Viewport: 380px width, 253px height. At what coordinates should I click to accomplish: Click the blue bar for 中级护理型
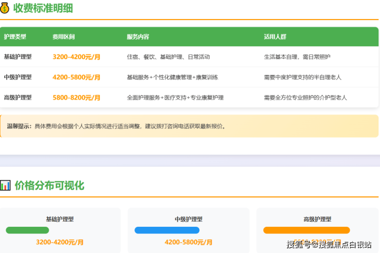tap(167, 230)
